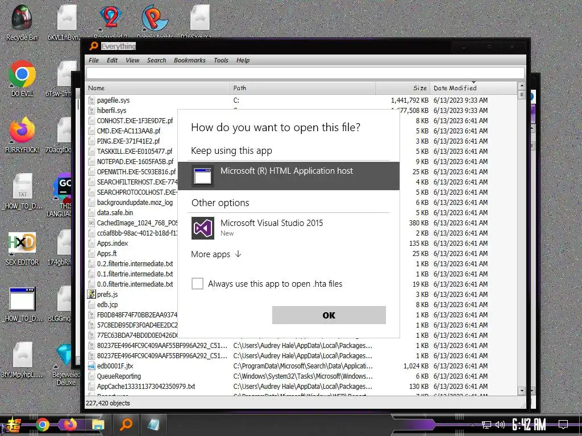Open the Edit menu

(112, 60)
